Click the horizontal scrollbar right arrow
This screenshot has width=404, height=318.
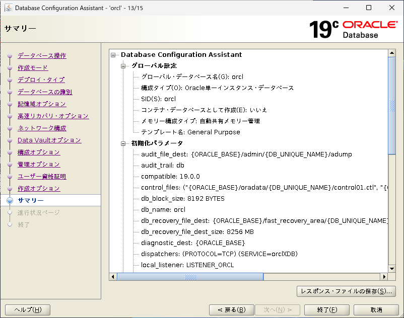pyautogui.click(x=384, y=277)
